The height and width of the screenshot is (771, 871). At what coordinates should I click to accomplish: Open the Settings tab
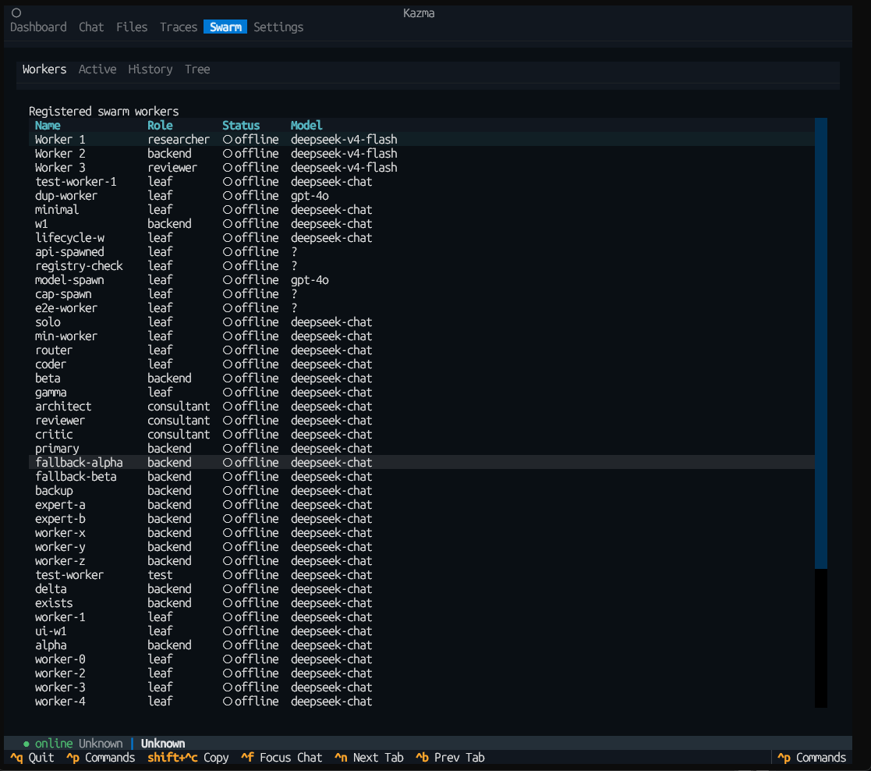click(x=278, y=27)
